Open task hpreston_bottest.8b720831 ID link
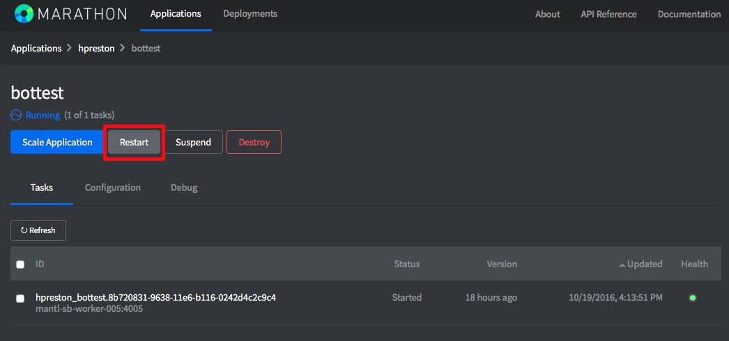The image size is (729, 341). coord(155,297)
